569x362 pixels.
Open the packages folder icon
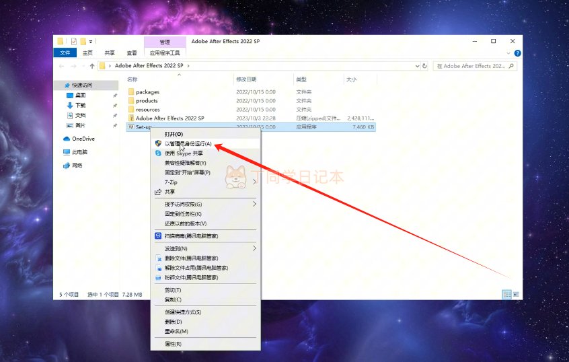pos(131,92)
